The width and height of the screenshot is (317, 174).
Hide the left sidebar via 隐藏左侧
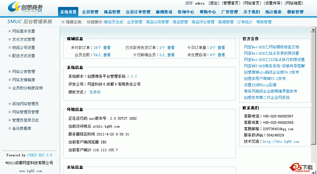pos(71,22)
